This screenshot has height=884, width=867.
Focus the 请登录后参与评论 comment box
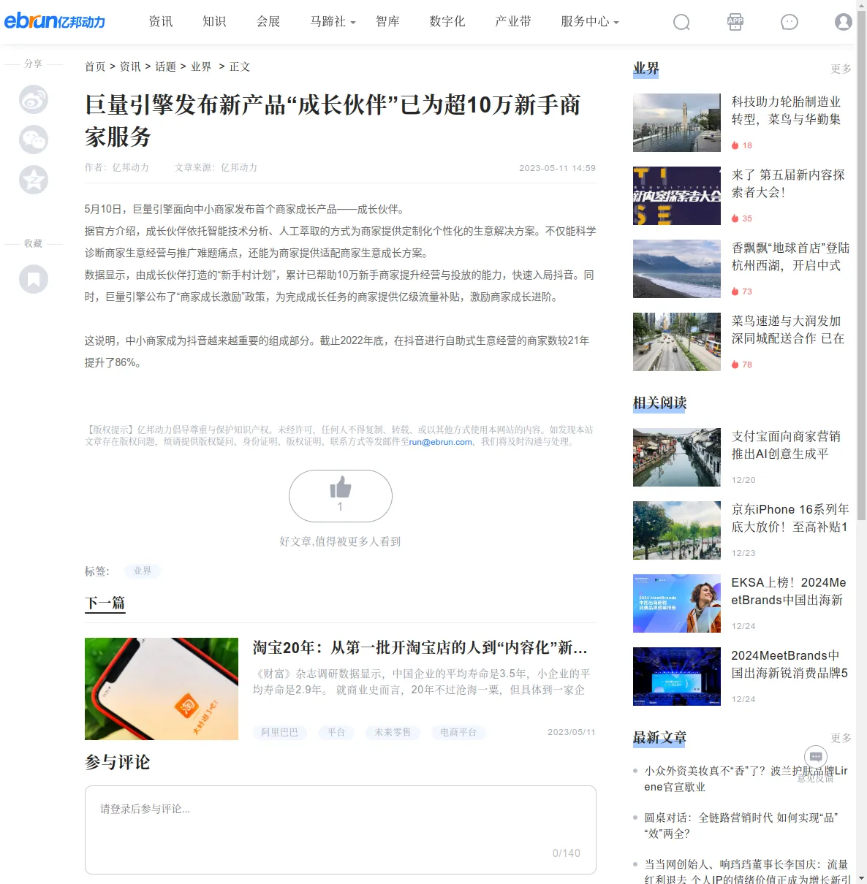pos(341,830)
